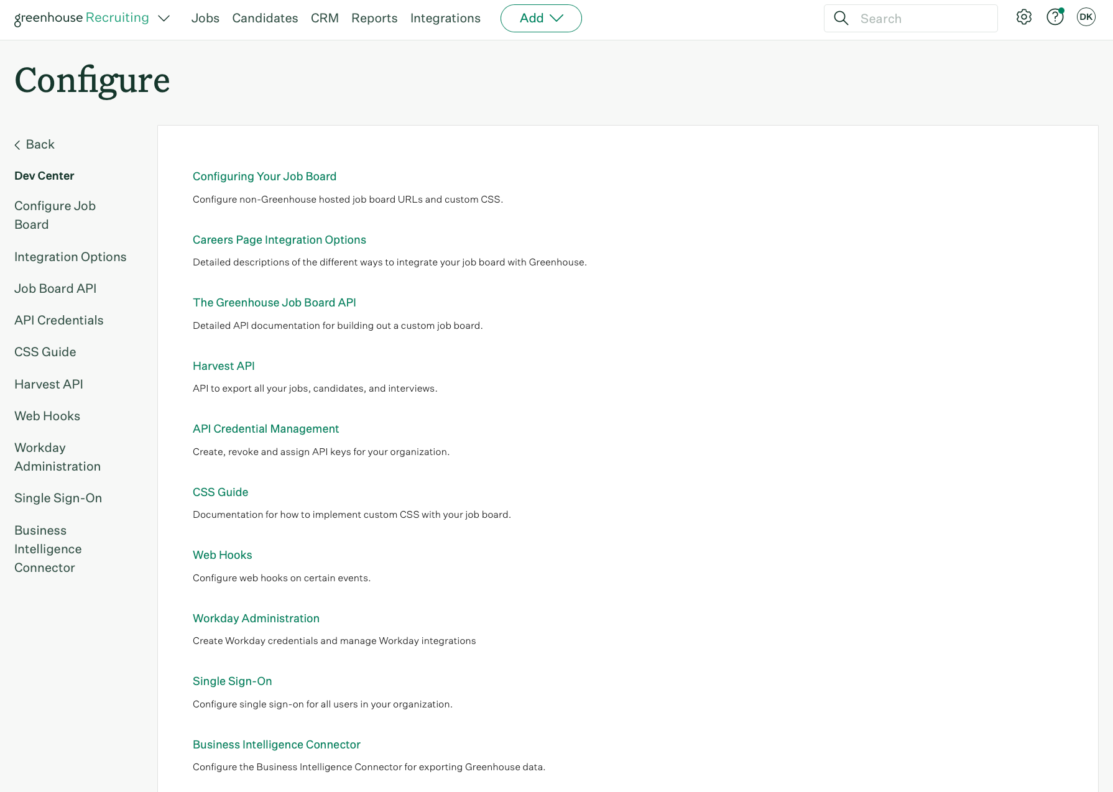Image resolution: width=1113 pixels, height=792 pixels.
Task: Go to the CRM section
Action: coord(325,18)
